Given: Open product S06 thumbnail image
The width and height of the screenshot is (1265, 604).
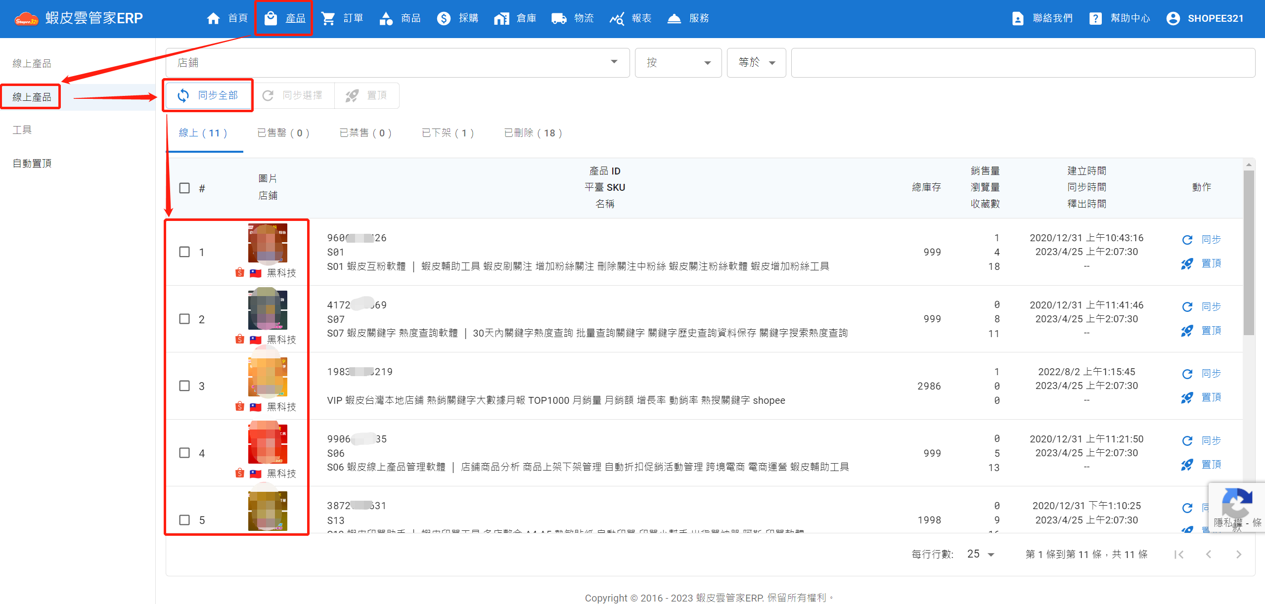Looking at the screenshot, I should (268, 444).
